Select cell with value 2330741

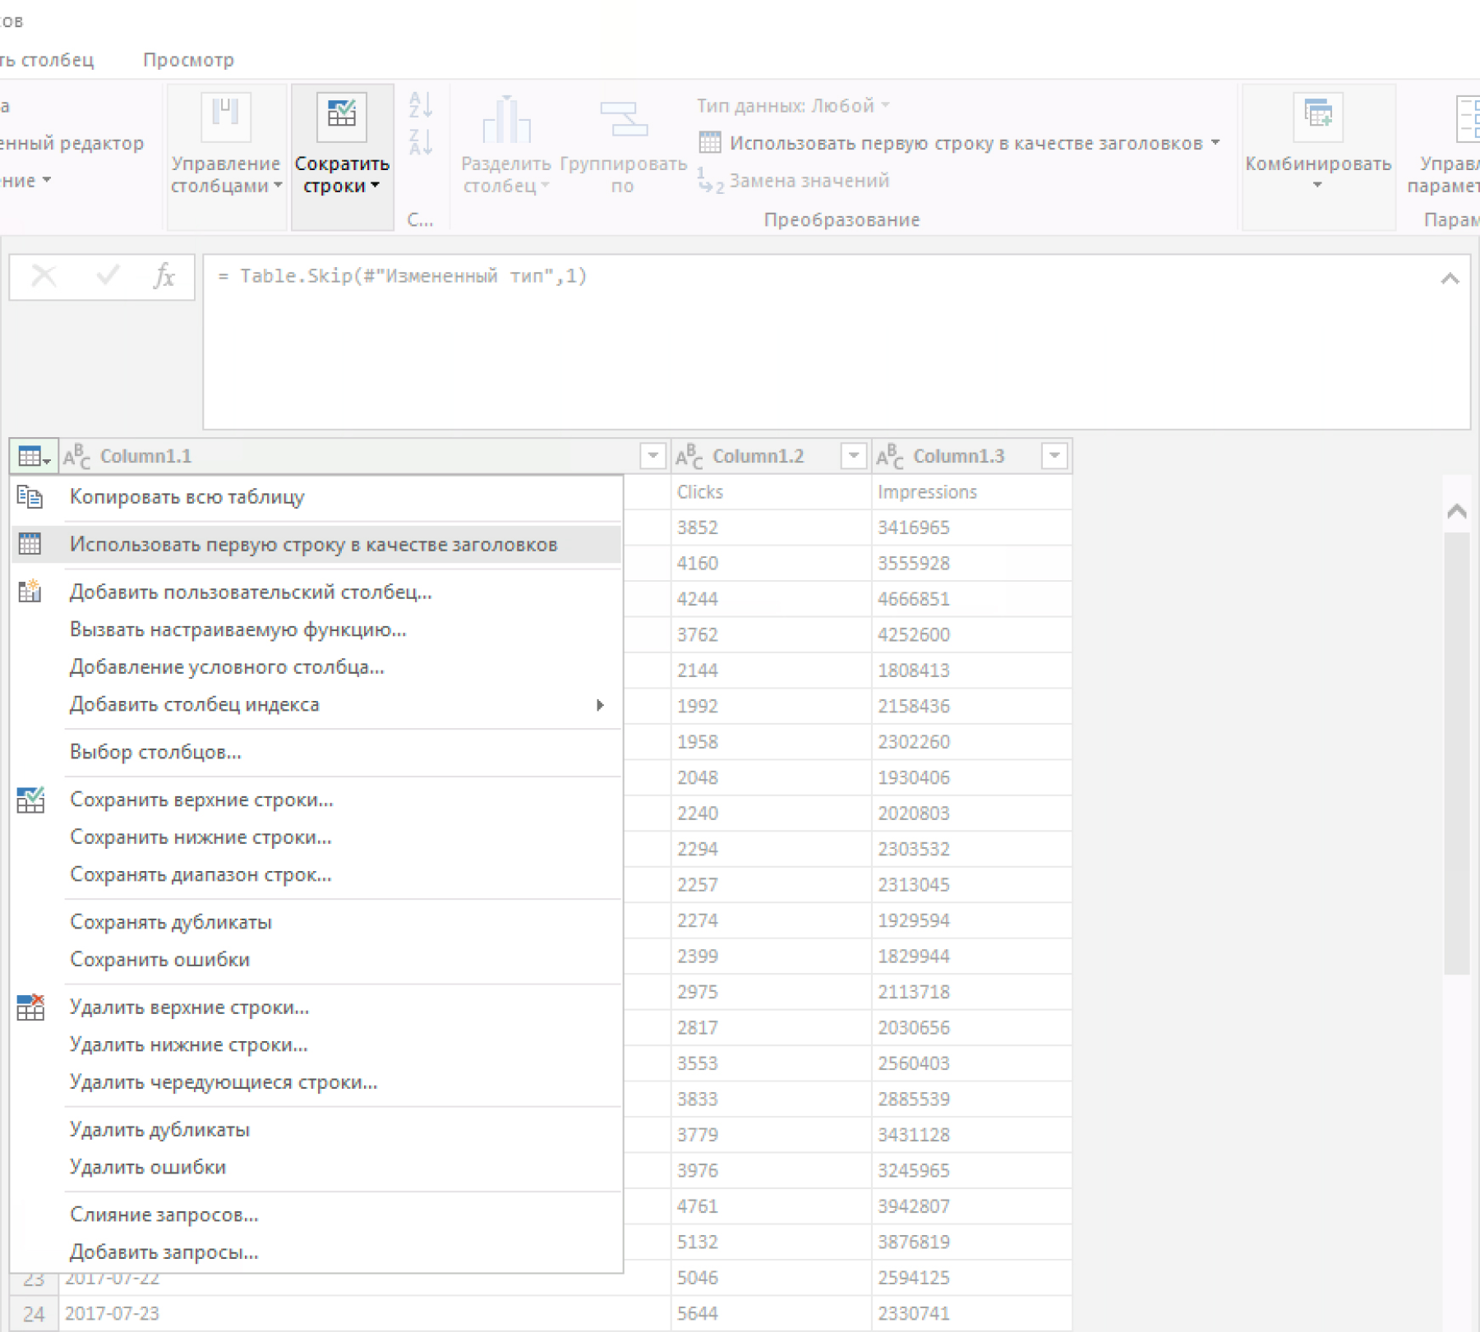(972, 1314)
